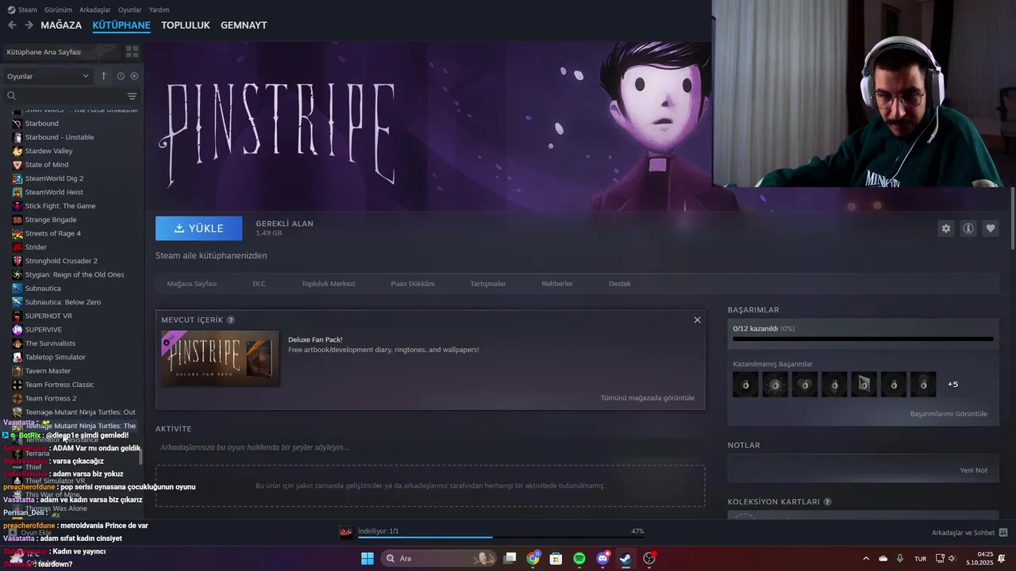
Task: View the +5 more achievements
Action: click(x=952, y=385)
